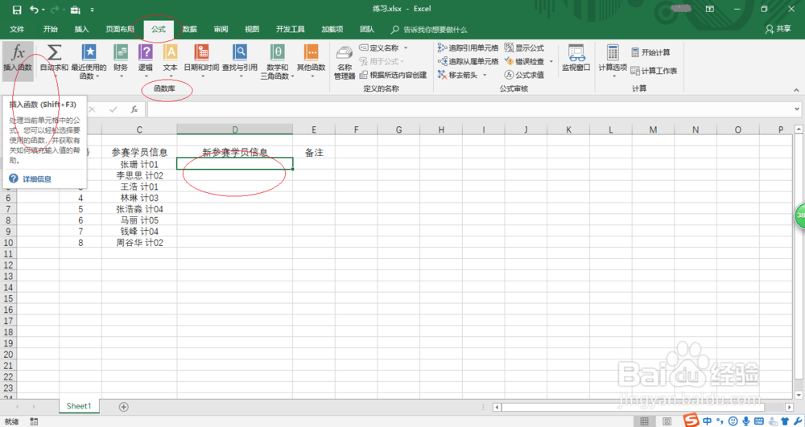The height and width of the screenshot is (427, 805).
Task: Click the Sogou input method S icon
Action: tap(691, 421)
